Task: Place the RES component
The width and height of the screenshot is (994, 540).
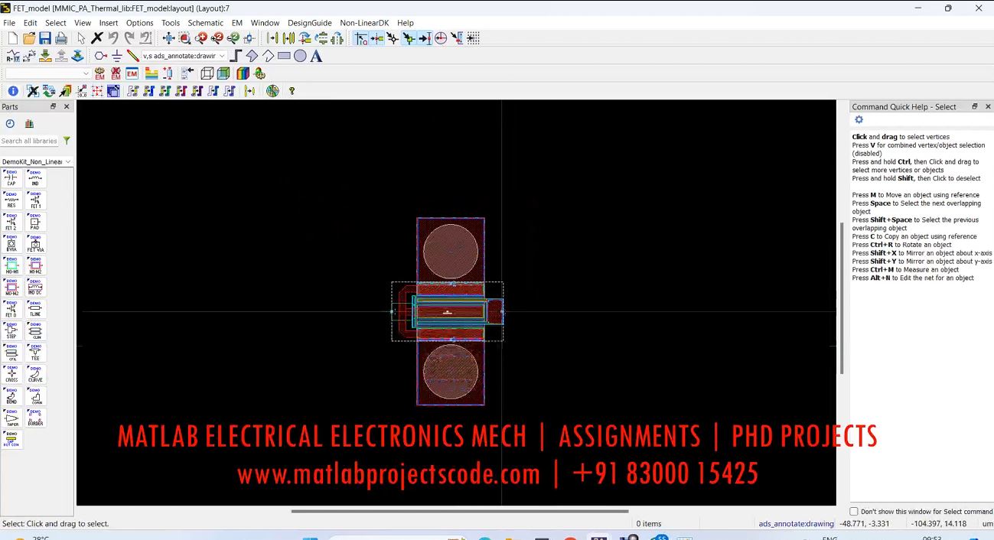Action: [x=11, y=200]
